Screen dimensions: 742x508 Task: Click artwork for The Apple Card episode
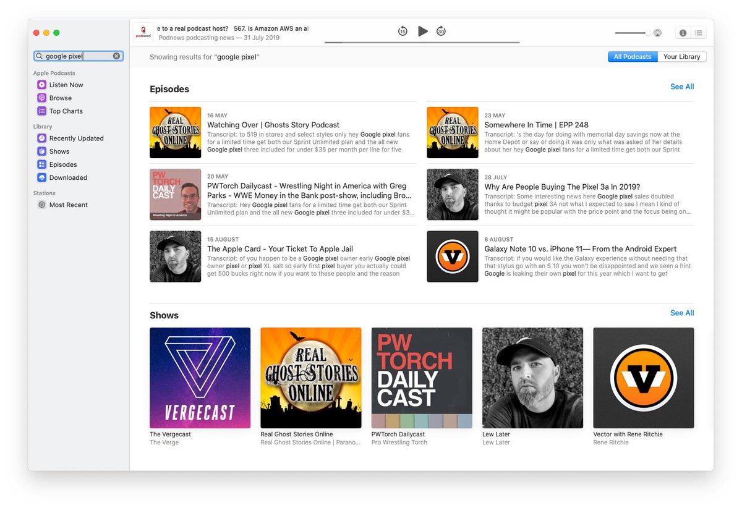[176, 256]
